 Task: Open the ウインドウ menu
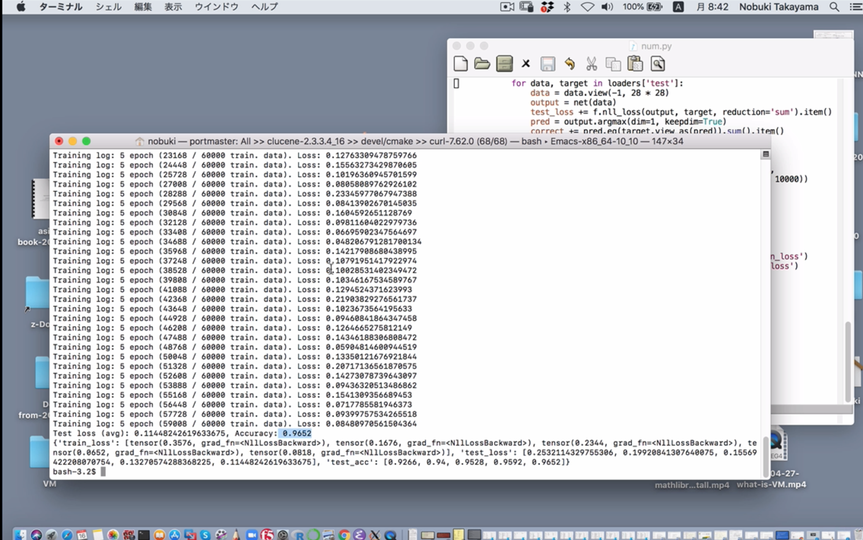tap(216, 7)
